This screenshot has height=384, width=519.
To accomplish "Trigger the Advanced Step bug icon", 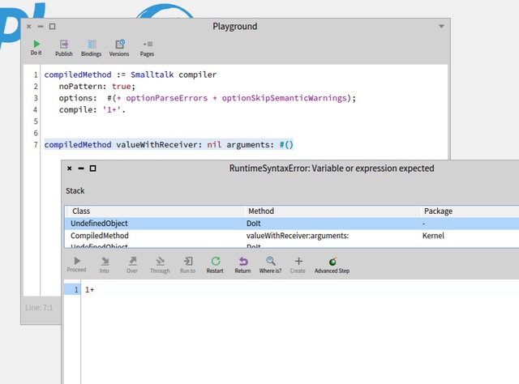I will (332, 265).
